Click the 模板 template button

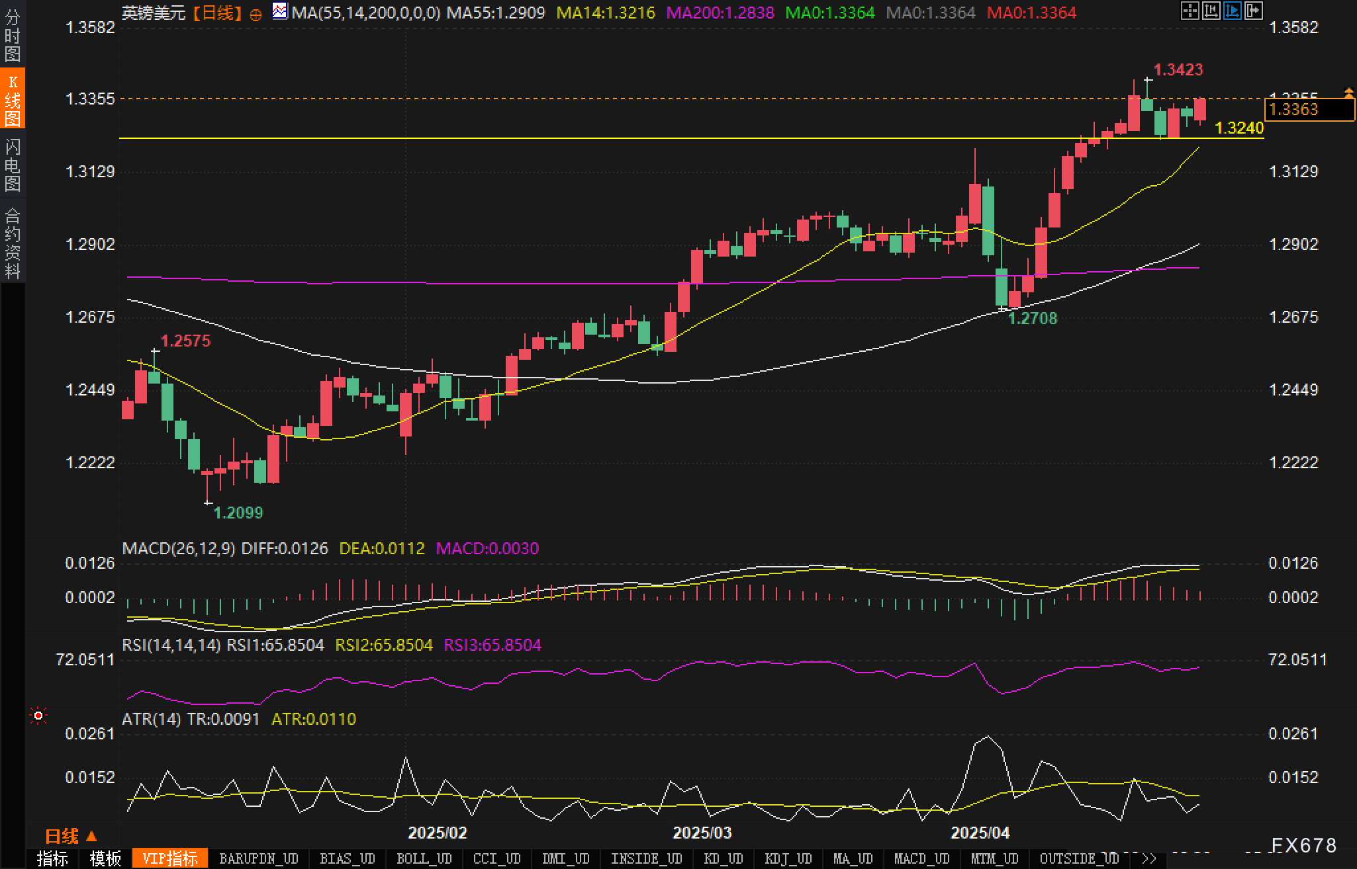[x=105, y=858]
